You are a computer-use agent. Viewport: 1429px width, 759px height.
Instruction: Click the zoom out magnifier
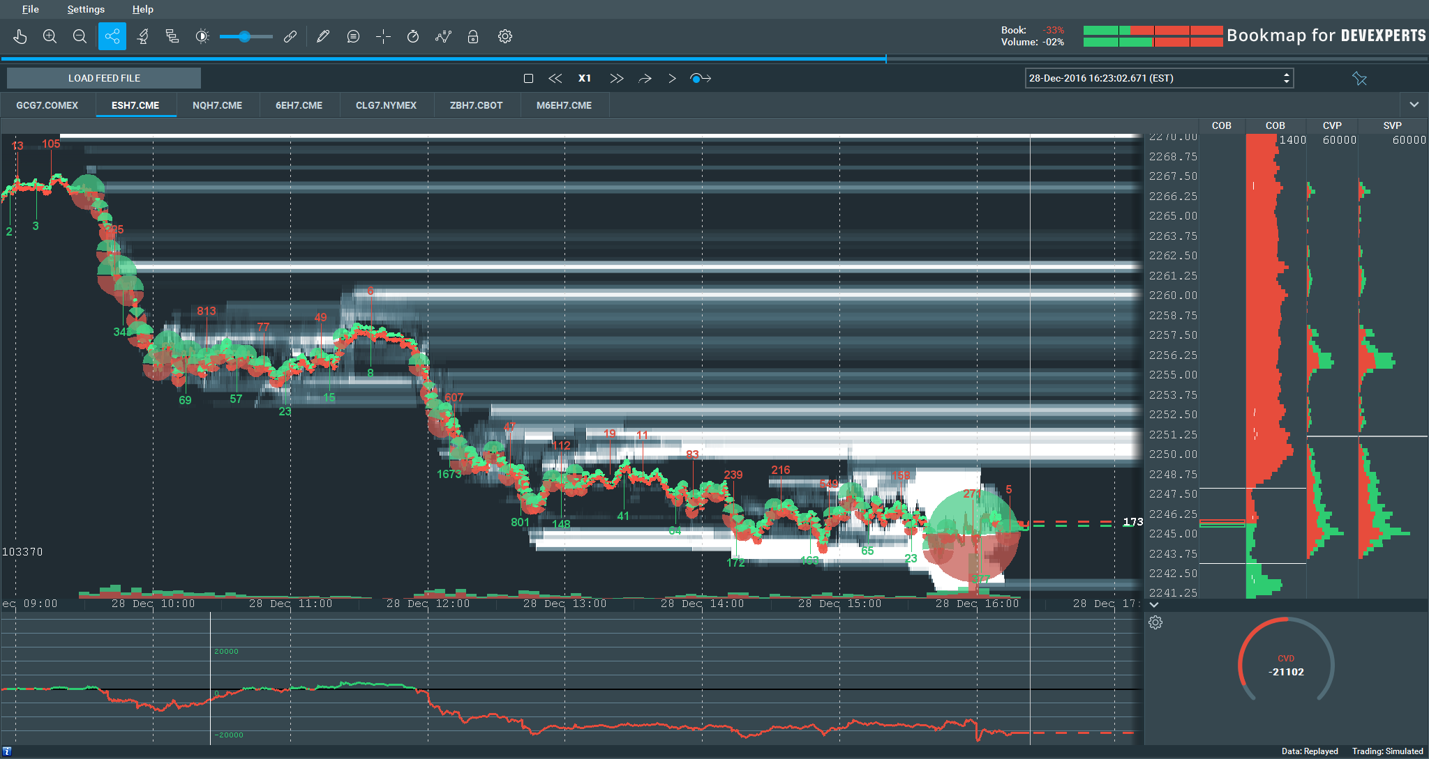pyautogui.click(x=80, y=36)
